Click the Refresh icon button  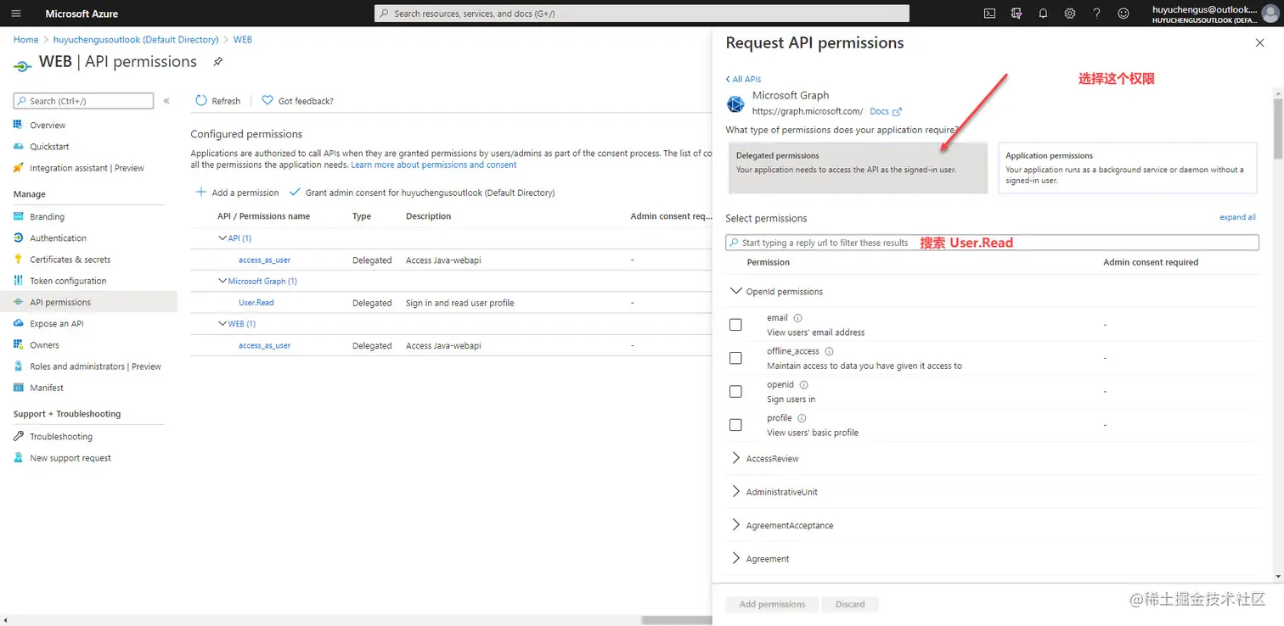click(x=201, y=100)
